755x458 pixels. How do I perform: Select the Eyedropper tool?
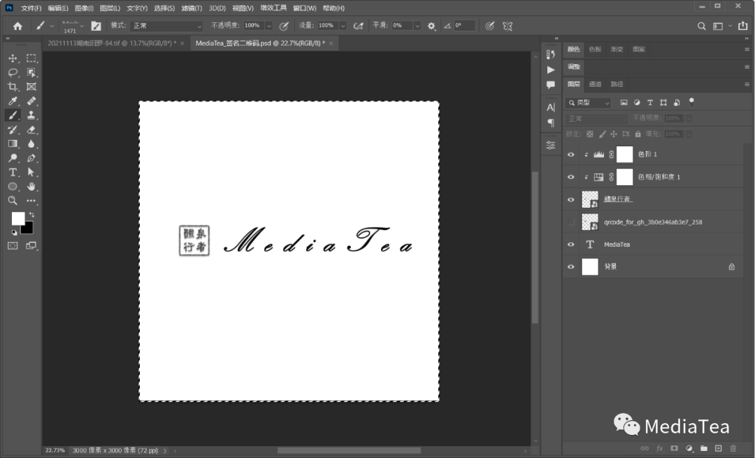pyautogui.click(x=13, y=101)
